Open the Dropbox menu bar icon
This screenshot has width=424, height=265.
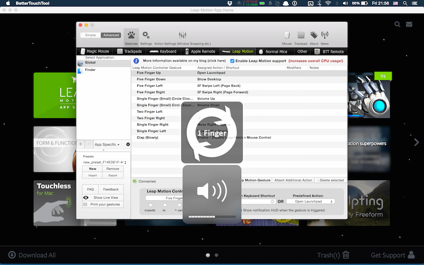(230, 3)
